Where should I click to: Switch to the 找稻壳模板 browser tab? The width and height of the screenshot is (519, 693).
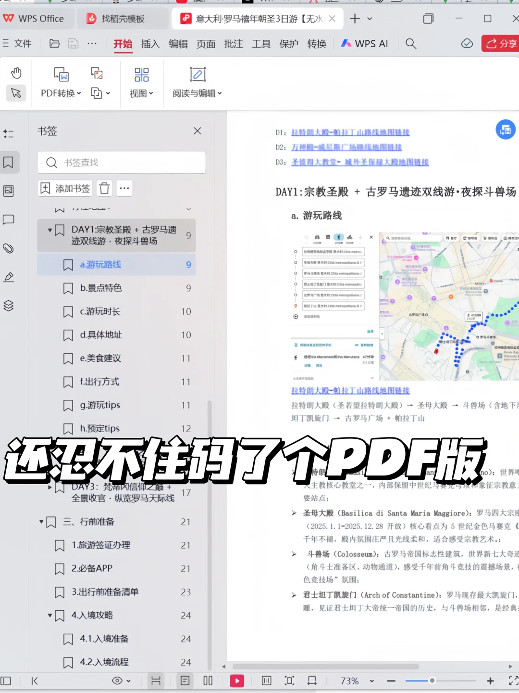point(123,18)
